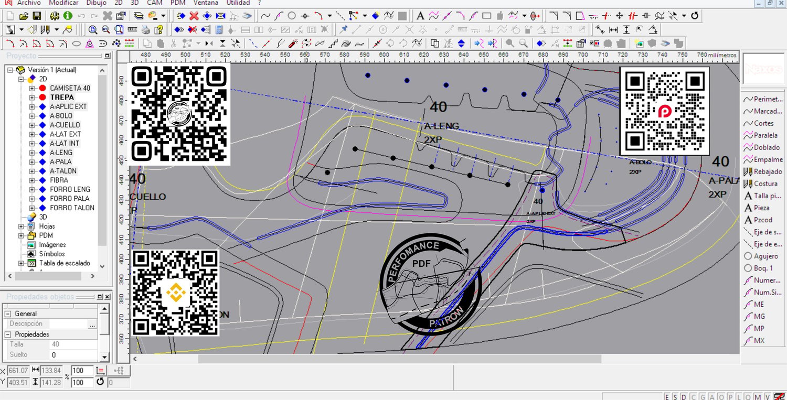Open help with the question mark icon
Viewport: 787px width, 400px height.
click(x=159, y=29)
